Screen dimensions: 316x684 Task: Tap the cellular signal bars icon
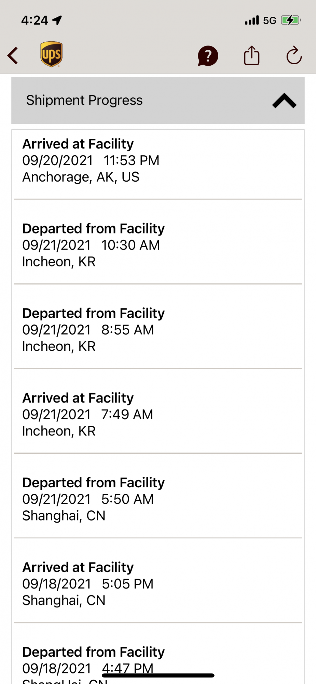click(x=252, y=21)
